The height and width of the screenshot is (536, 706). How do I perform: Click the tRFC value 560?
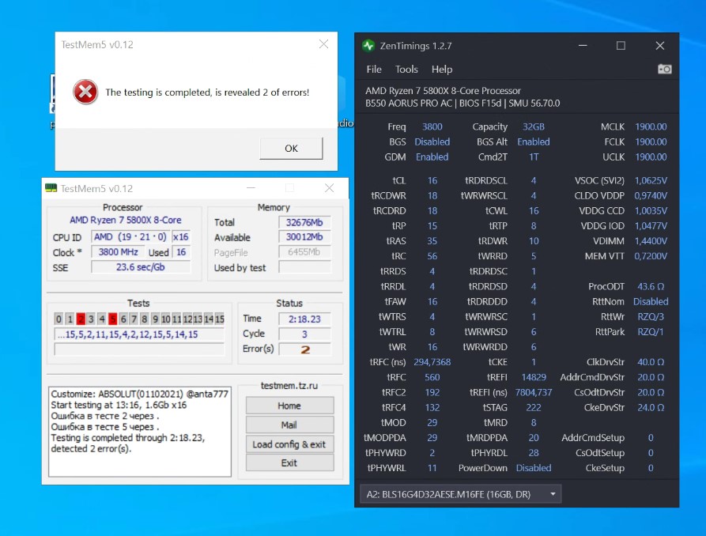pos(432,377)
